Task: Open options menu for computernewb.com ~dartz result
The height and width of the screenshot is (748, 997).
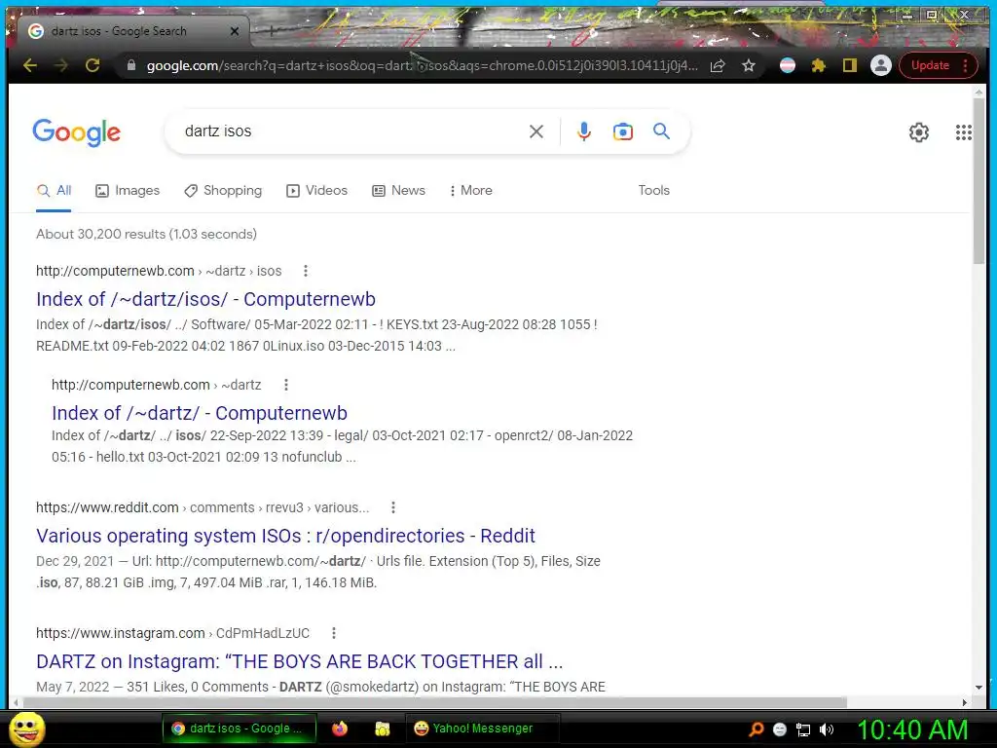Action: 286,385
